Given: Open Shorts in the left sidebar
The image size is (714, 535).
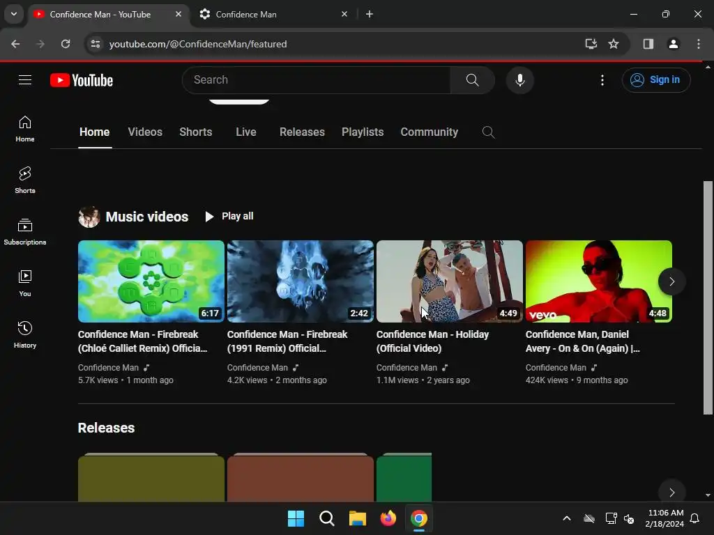Looking at the screenshot, I should point(25,180).
